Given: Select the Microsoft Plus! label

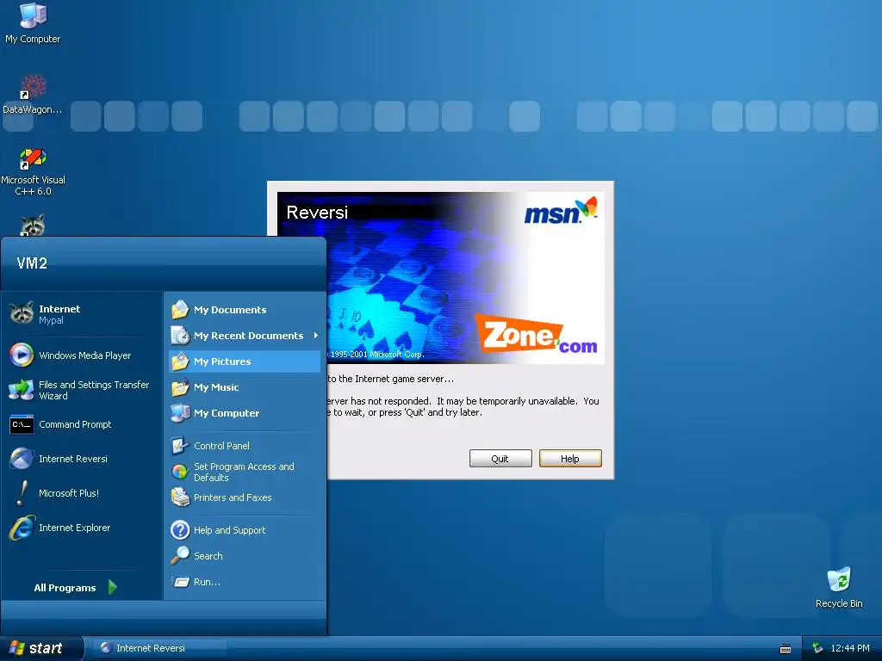Looking at the screenshot, I should click(69, 493).
